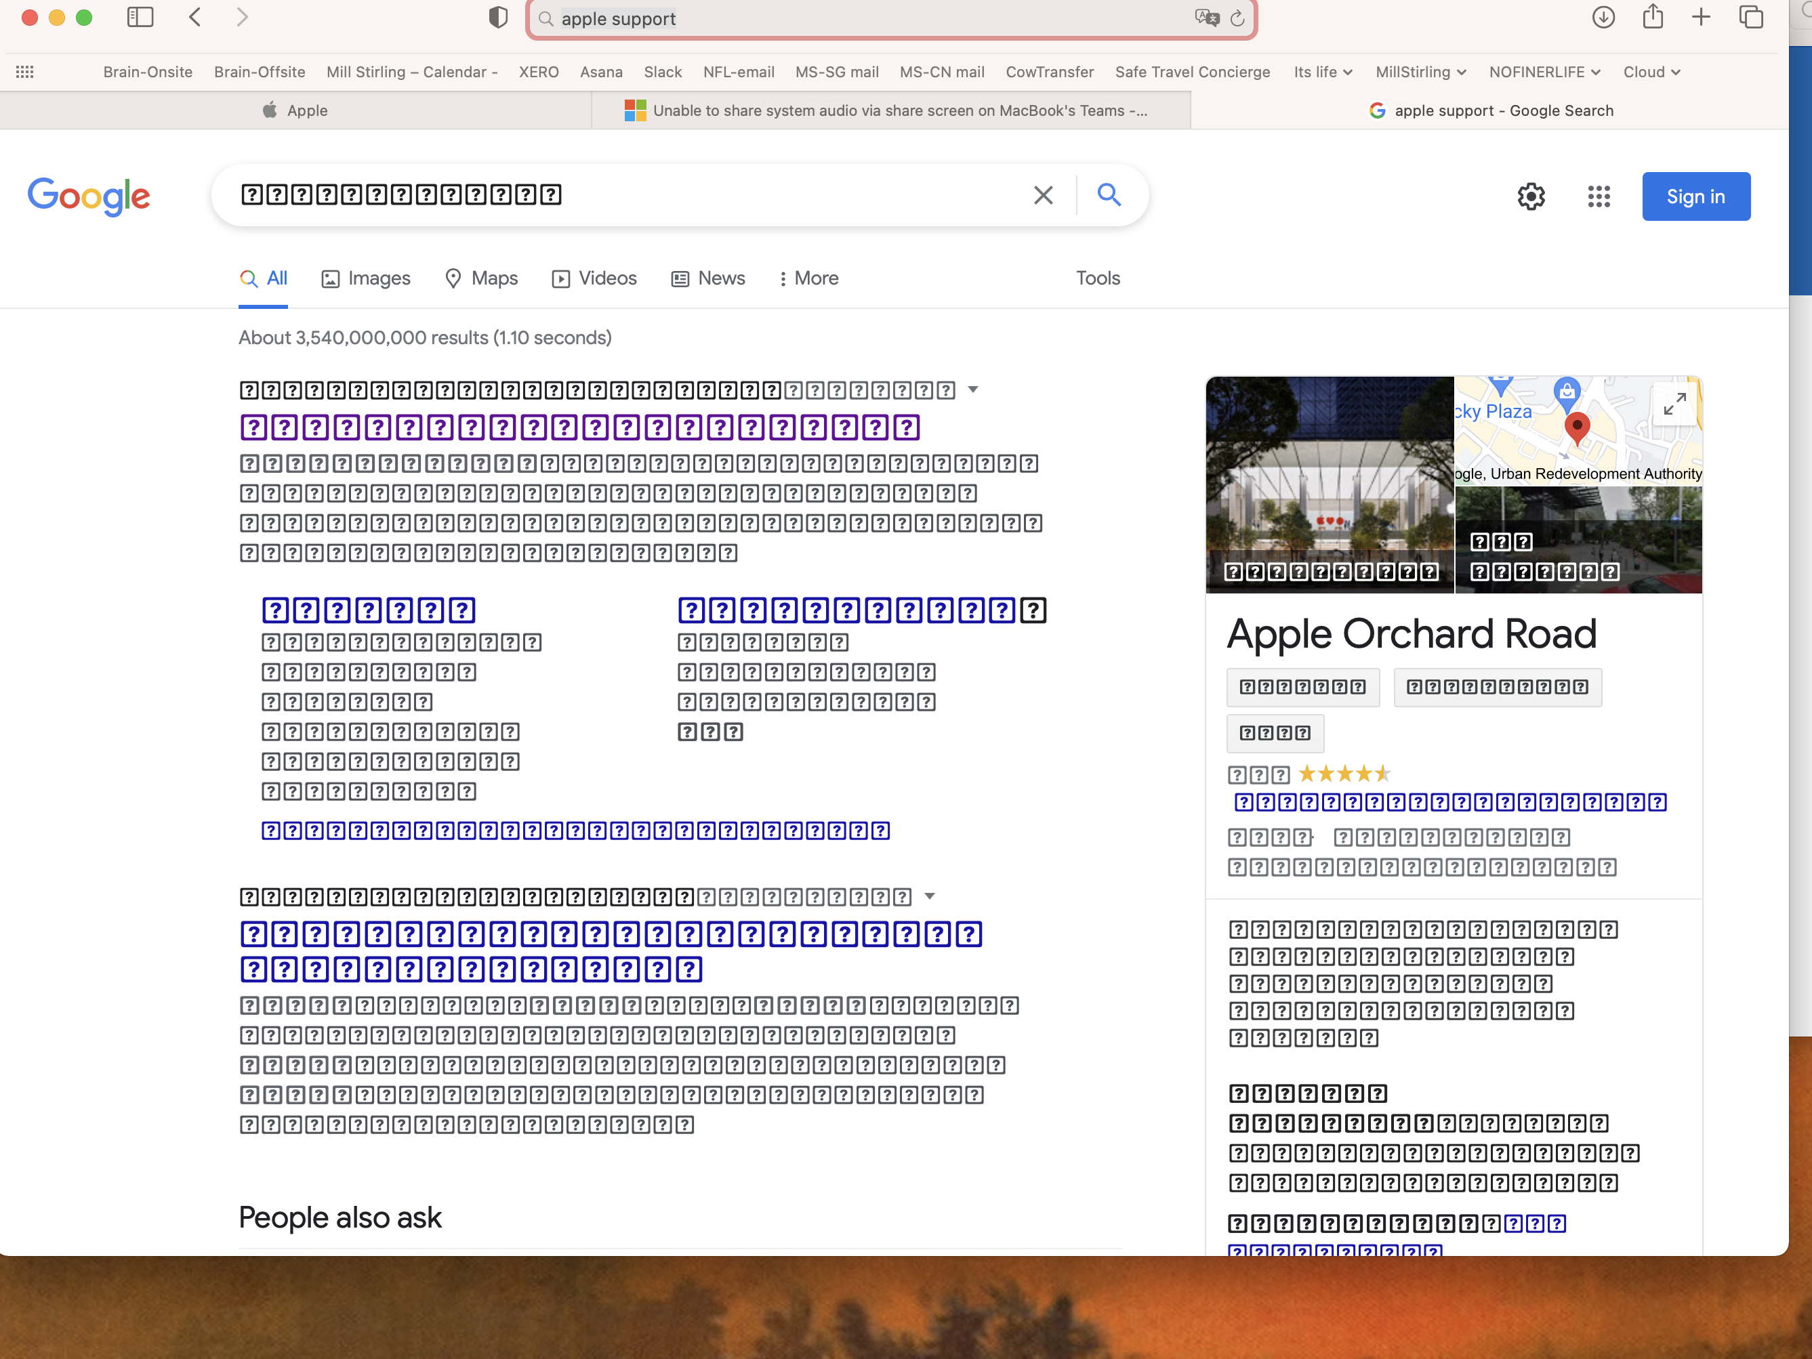
Task: Click the blue magnifier search icon
Action: [x=1109, y=195]
